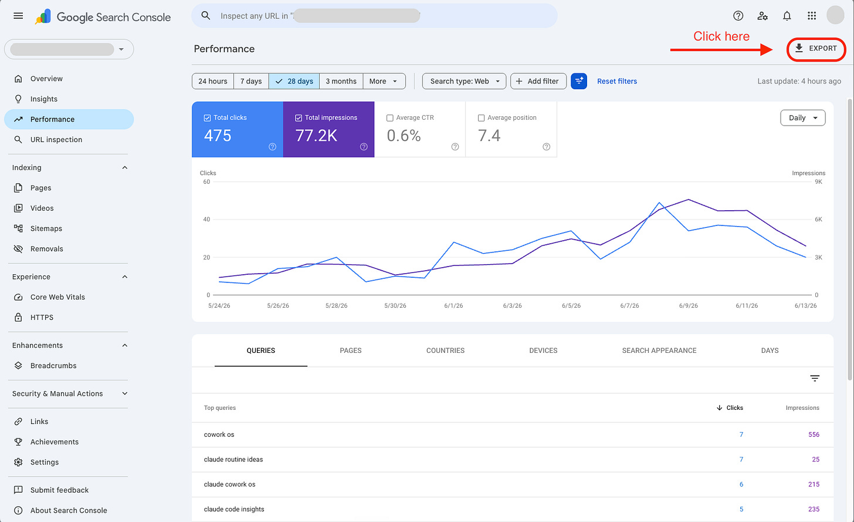Viewport: 854px width, 522px height.
Task: Switch to the Devices tab
Action: pyautogui.click(x=543, y=351)
